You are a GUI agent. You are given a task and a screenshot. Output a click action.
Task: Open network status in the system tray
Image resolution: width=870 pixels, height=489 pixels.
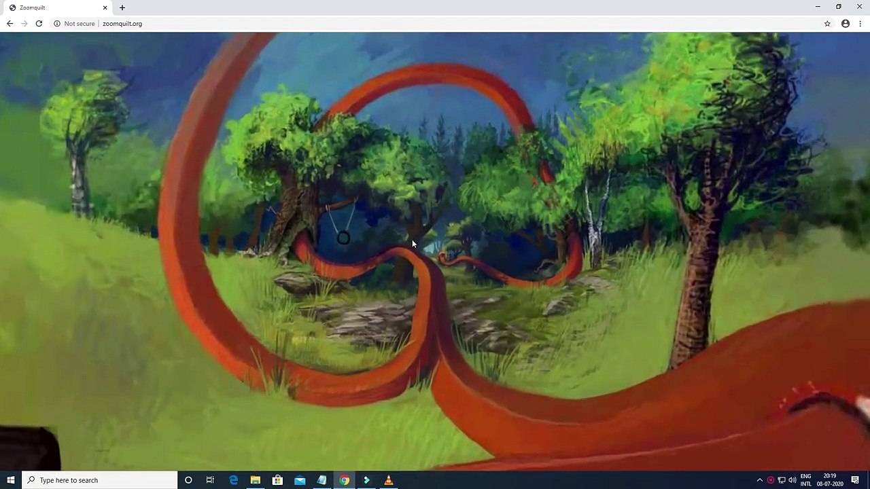(782, 480)
